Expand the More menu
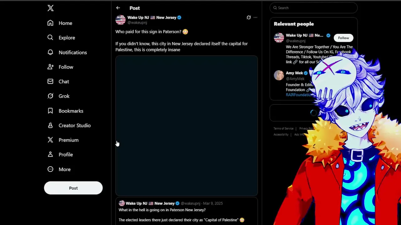This screenshot has width=401, height=225. (x=59, y=169)
